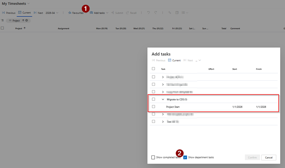
Task: Remove the Project grouping via its X icon
Action: point(27,20)
